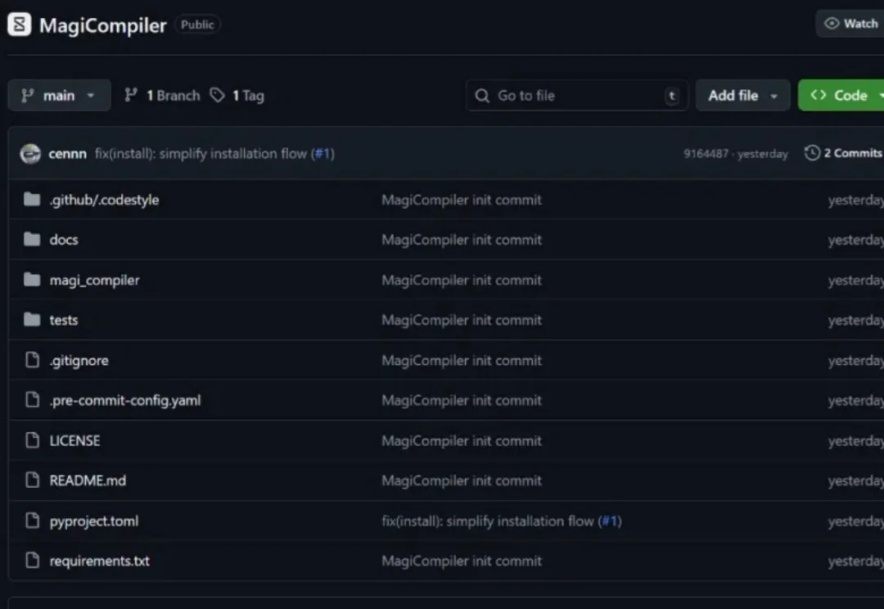This screenshot has width=884, height=609.
Task: Open the green Code dropdown
Action: pos(841,96)
